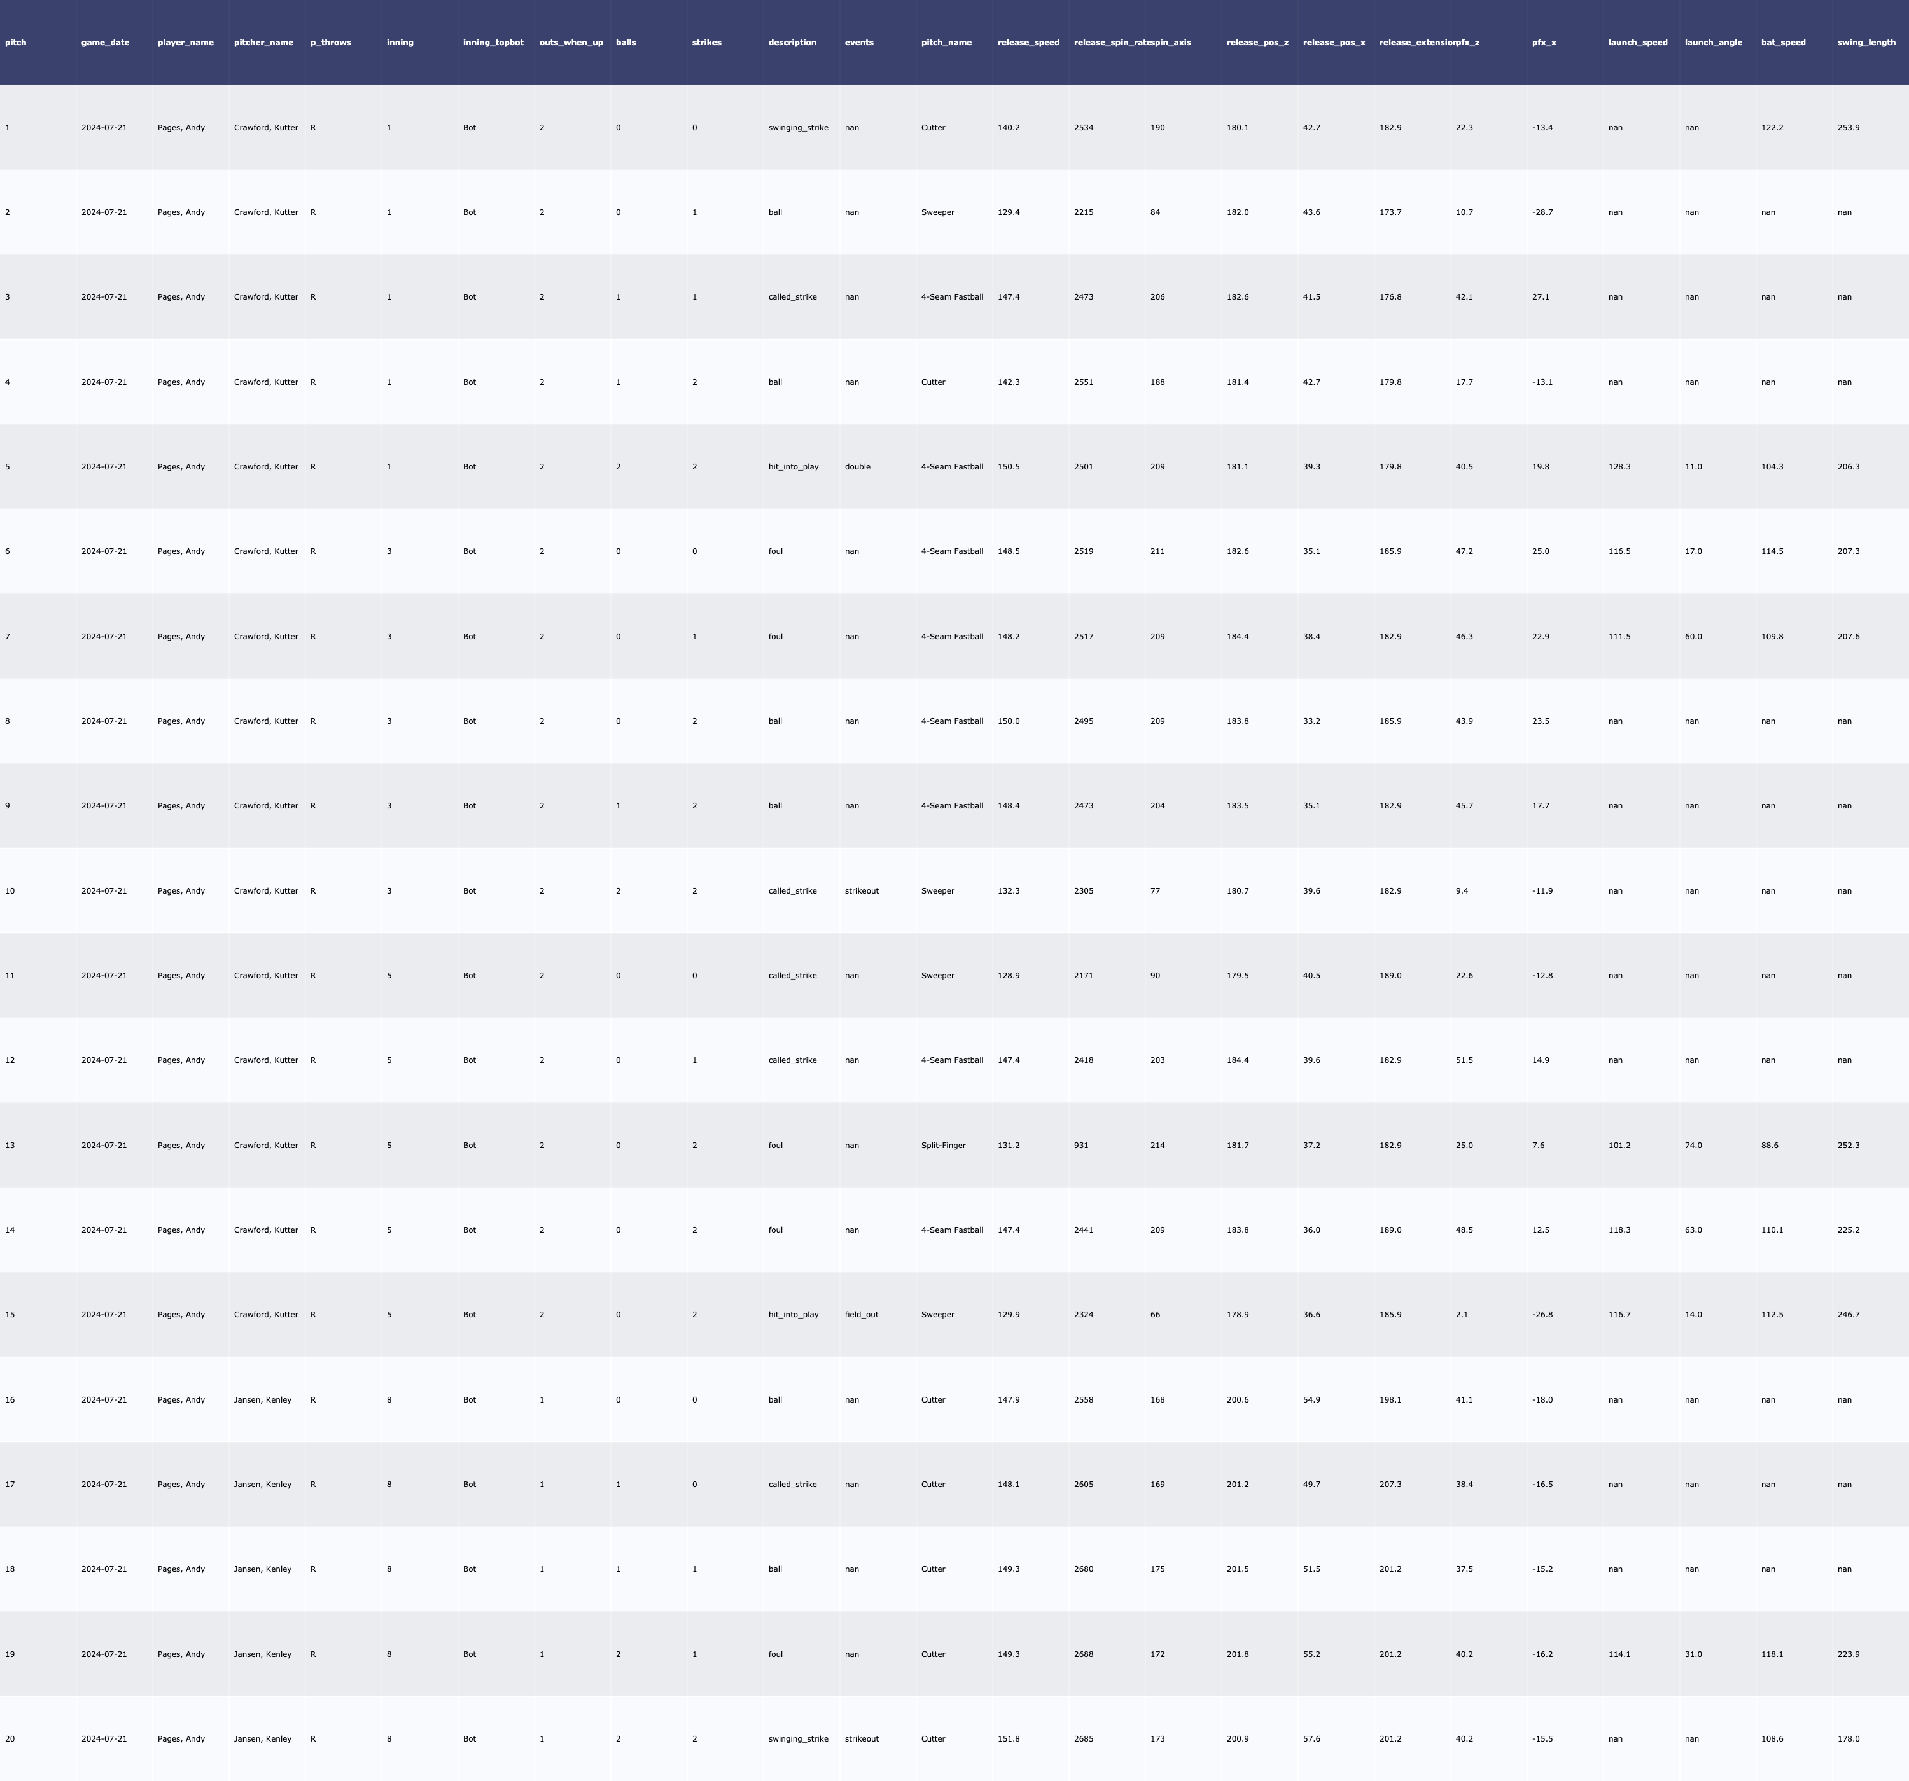Image resolution: width=1909 pixels, height=1781 pixels.
Task: Click 'Split-Finger' pitch name in row 13
Action: [943, 1146]
